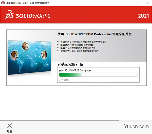Screen dimensions: 152x134
Task: Click the disabled maximize window button
Action: click(138, 3)
